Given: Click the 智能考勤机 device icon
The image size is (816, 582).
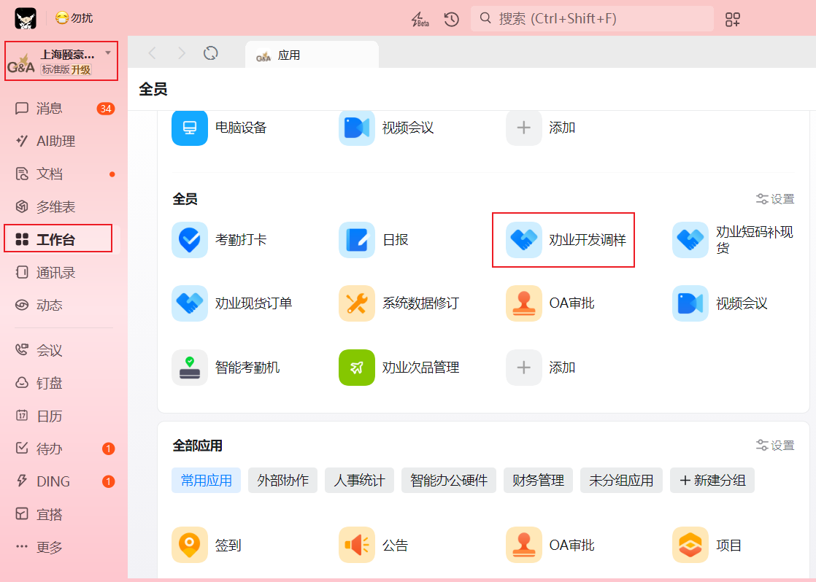Looking at the screenshot, I should tap(190, 368).
